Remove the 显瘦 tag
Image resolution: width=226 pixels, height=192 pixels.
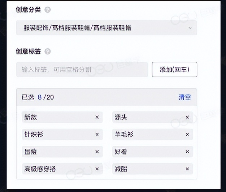(x=97, y=152)
